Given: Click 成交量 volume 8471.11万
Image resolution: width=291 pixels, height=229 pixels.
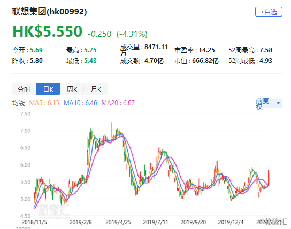Looking at the screenshot, I should (x=144, y=50).
